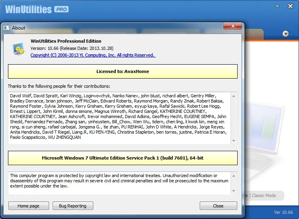
Task: Click the WinUtilities Professional Edition title
Action: coord(66,41)
